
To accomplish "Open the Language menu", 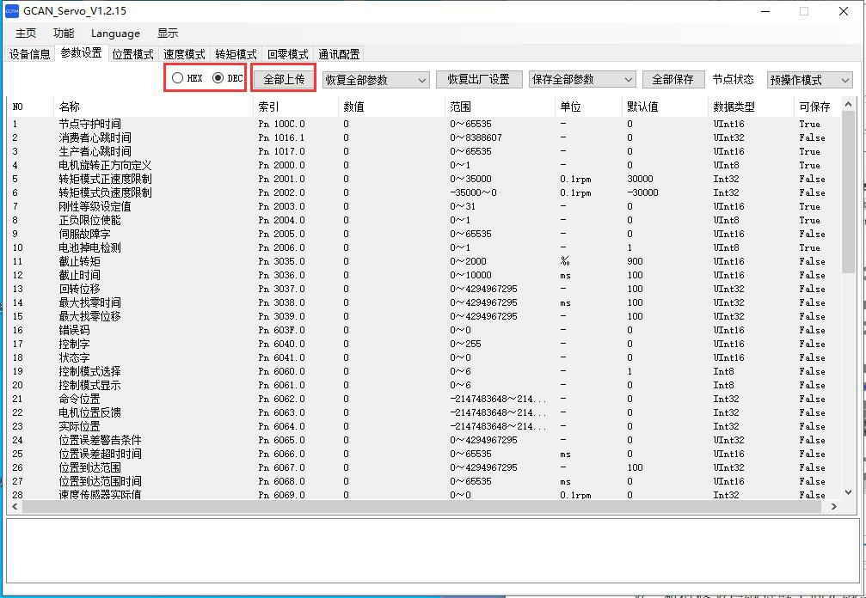I will [x=115, y=34].
